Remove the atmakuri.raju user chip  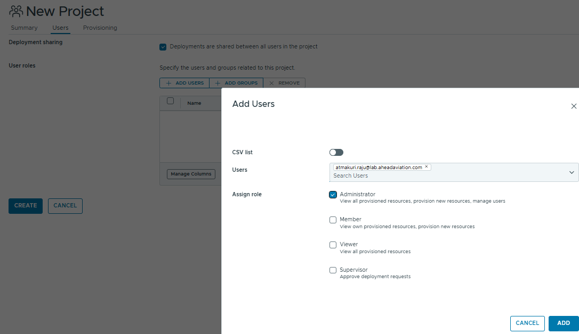[x=427, y=167]
